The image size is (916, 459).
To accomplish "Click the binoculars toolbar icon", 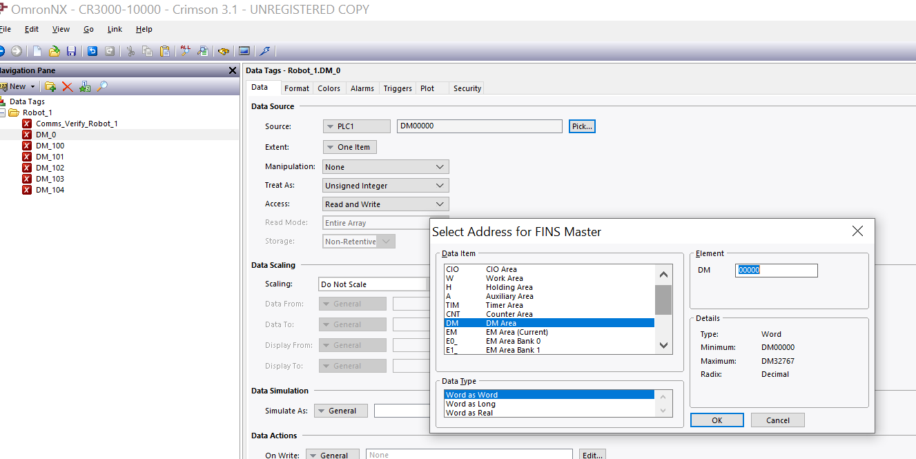I will click(x=223, y=51).
